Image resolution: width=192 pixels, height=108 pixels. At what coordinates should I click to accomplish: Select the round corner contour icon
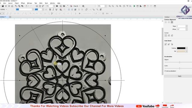pyautogui.click(x=169, y=35)
